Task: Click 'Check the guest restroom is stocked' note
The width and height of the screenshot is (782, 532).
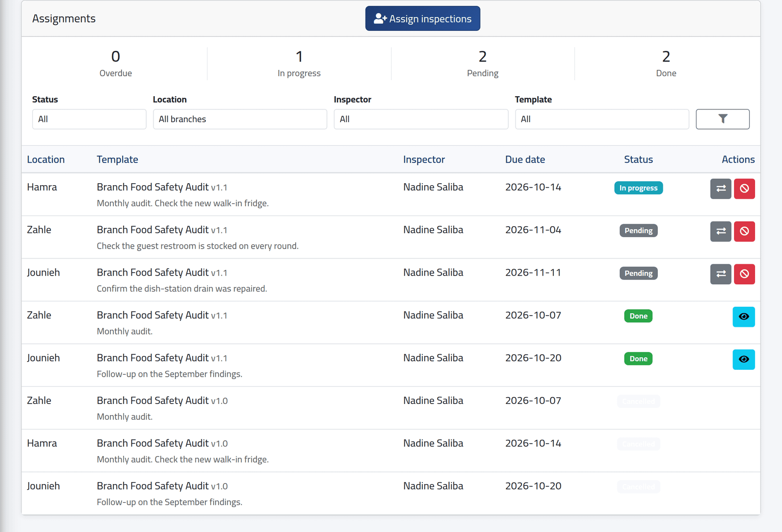Action: point(197,246)
